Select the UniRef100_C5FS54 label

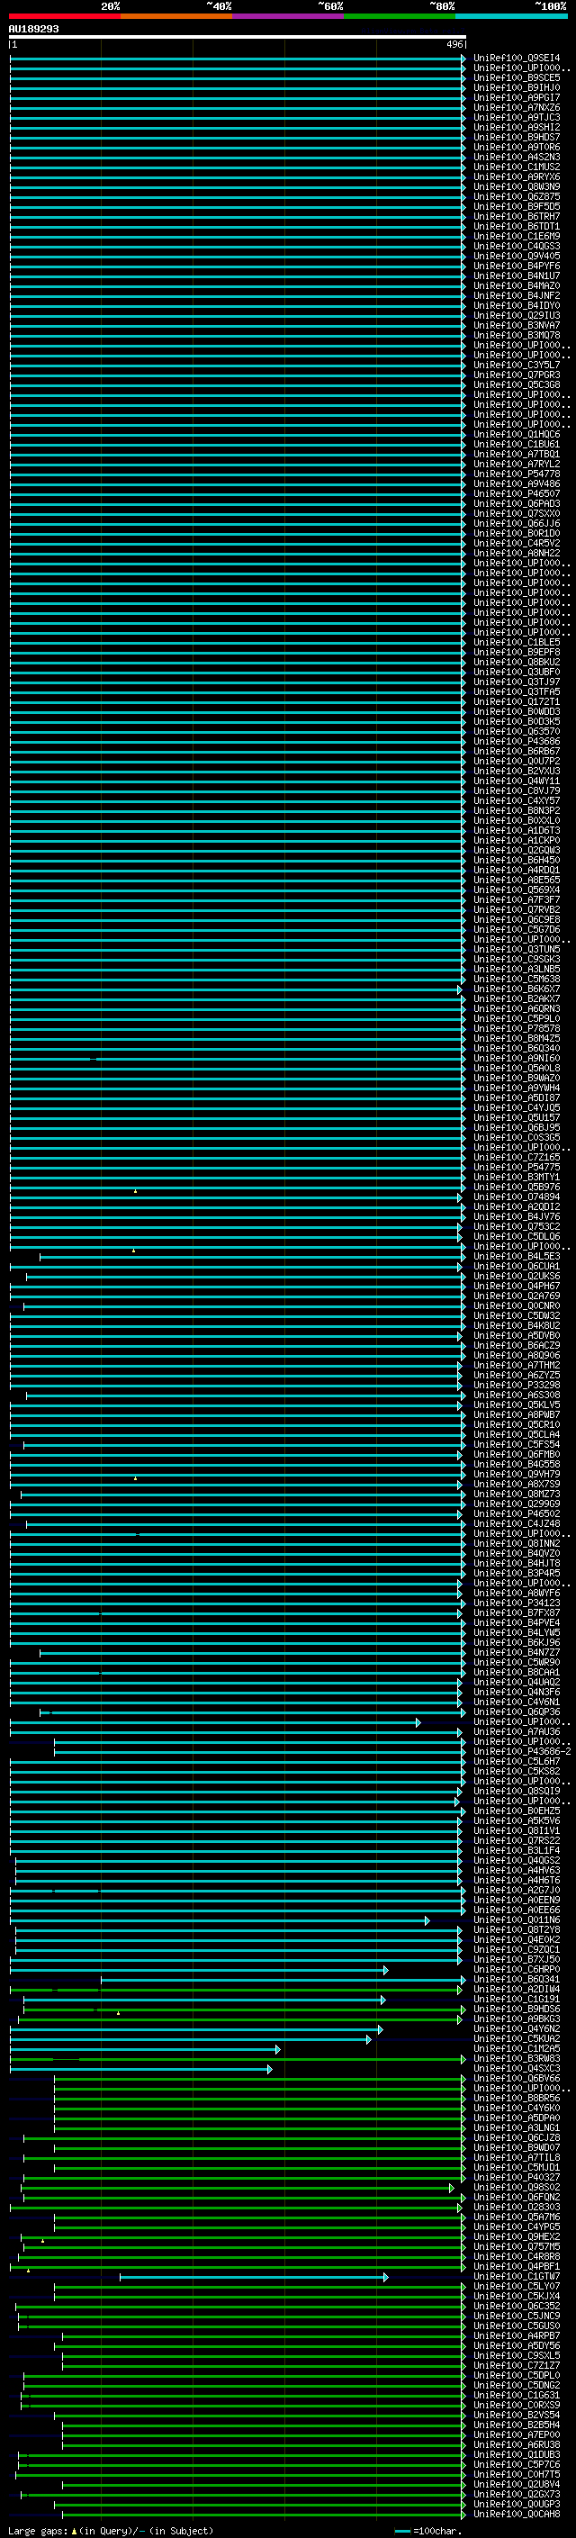[516, 1444]
